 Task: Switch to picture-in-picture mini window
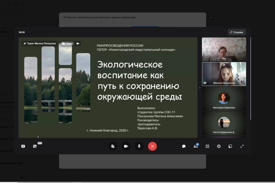tap(230, 146)
